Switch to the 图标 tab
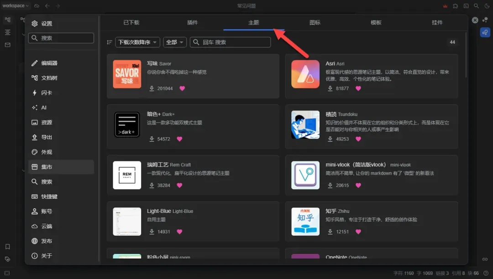The width and height of the screenshot is (493, 279). coord(315,23)
